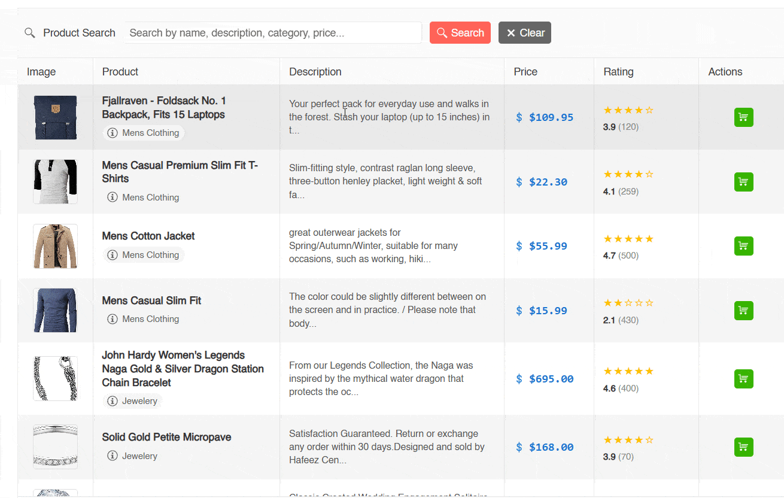Click the Rating column header

(618, 72)
